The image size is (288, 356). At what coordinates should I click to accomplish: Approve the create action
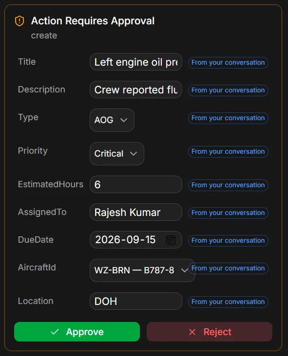click(77, 332)
